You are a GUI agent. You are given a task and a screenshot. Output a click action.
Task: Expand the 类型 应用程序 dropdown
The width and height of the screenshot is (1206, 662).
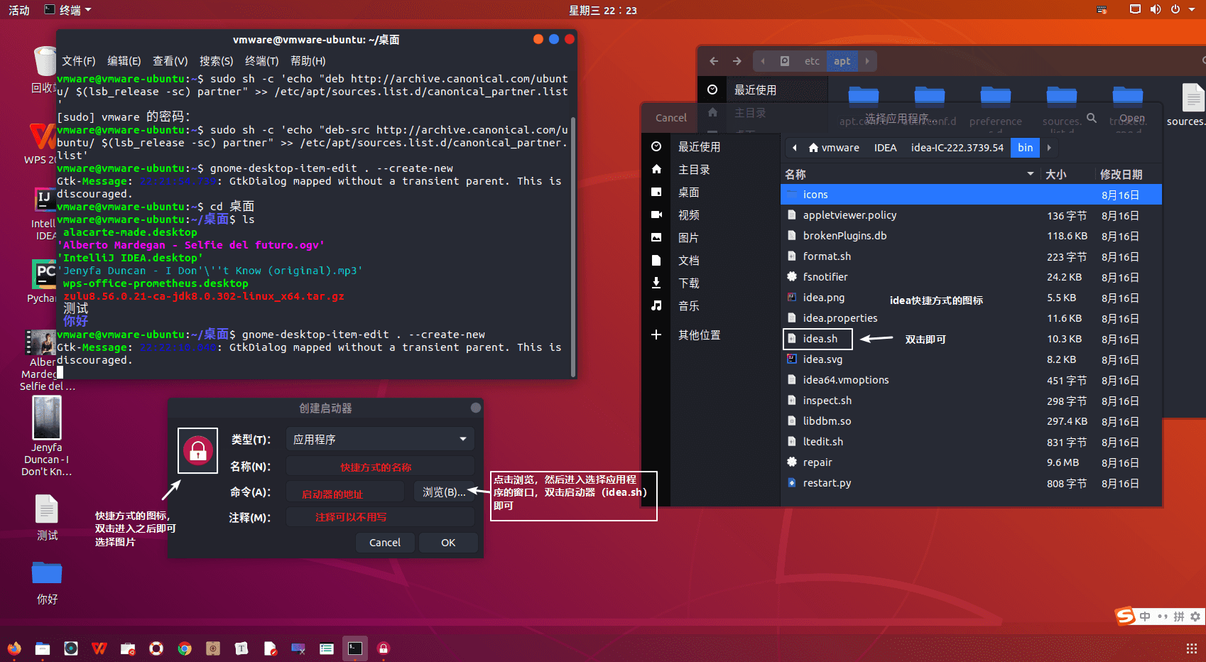tap(379, 439)
